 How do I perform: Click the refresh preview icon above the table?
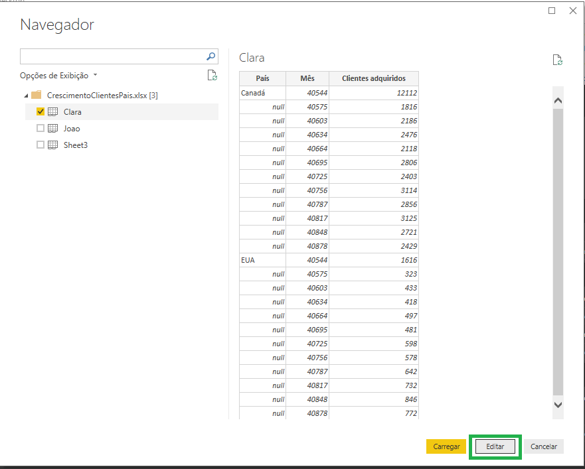[558, 59]
